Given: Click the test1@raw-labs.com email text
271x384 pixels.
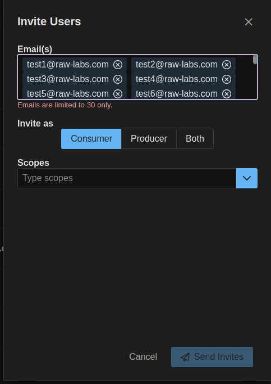Looking at the screenshot, I should pos(68,65).
